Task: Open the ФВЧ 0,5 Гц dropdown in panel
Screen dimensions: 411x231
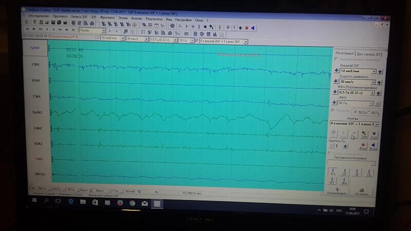Action: (x=356, y=93)
